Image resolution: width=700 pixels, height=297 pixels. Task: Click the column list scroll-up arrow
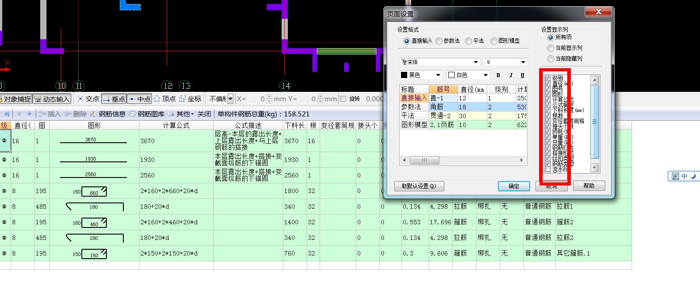[x=595, y=81]
